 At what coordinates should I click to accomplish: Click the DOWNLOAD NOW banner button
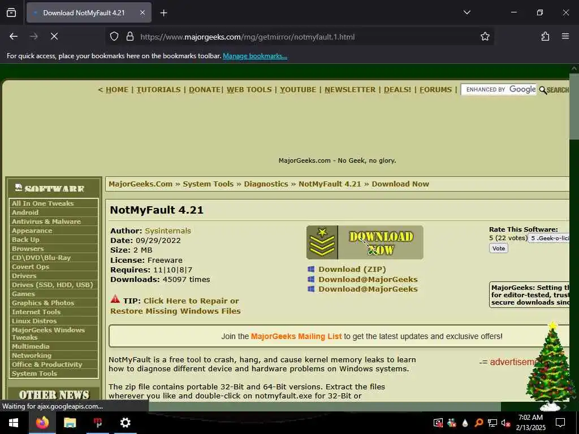[365, 242]
